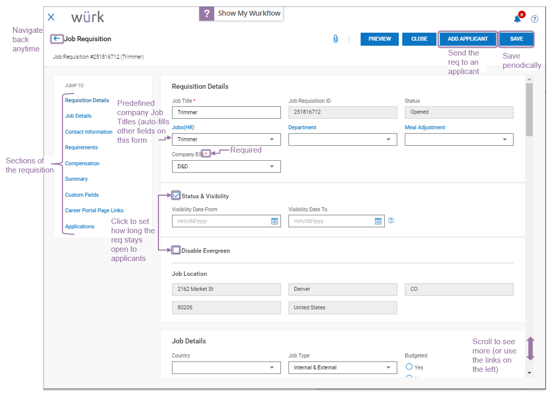The width and height of the screenshot is (556, 394).
Task: Click the CO state field
Action: point(459,289)
